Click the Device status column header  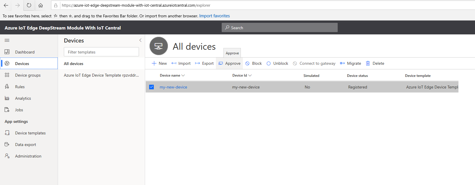[357, 75]
